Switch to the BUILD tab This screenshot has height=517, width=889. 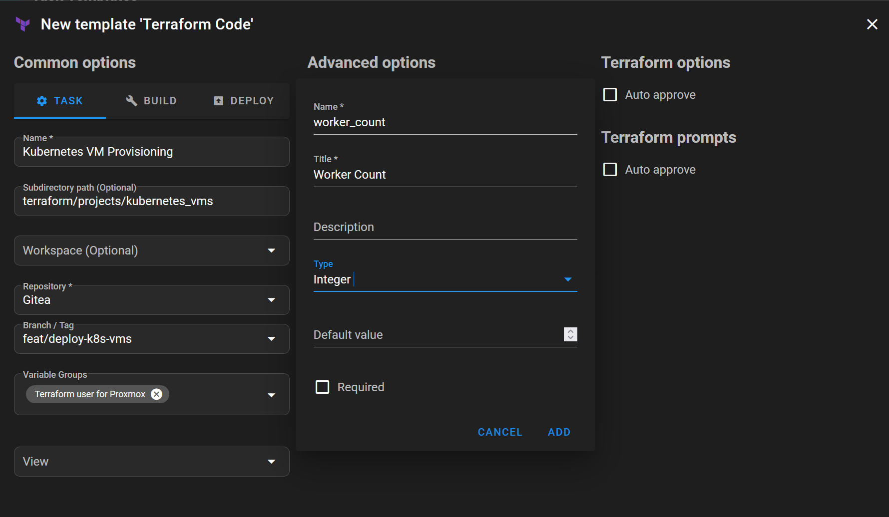[151, 101]
